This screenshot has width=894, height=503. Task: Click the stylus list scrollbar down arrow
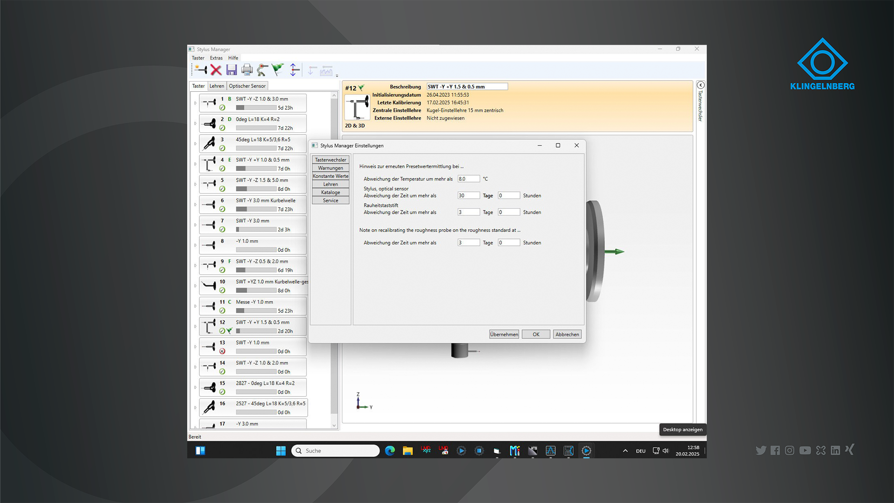(334, 425)
